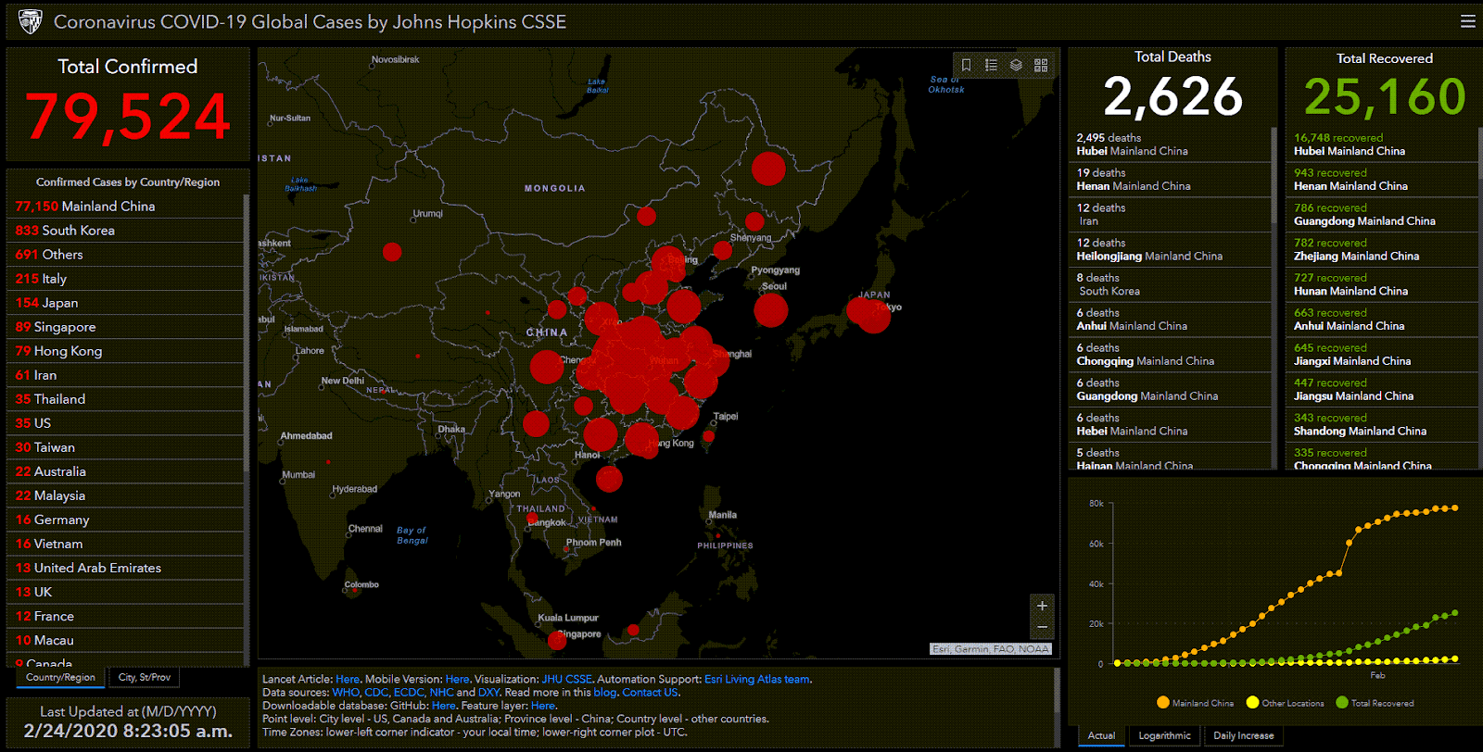Open the Lancet Article Here link
Screen dimensions: 1483x752
pyautogui.click(x=348, y=680)
